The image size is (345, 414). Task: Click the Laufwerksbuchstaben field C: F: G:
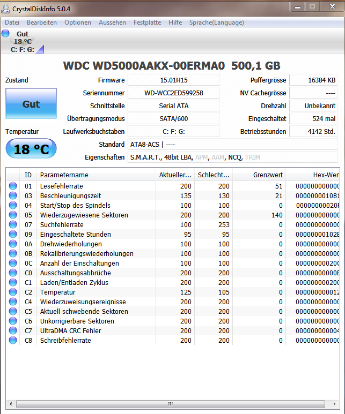(174, 132)
